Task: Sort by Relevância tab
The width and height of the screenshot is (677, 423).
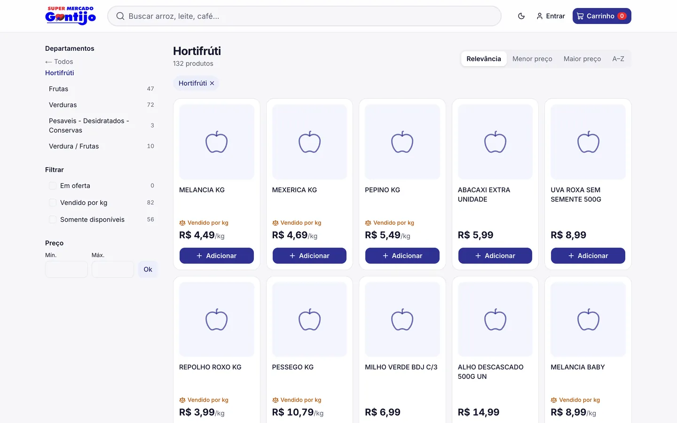Action: click(x=484, y=59)
